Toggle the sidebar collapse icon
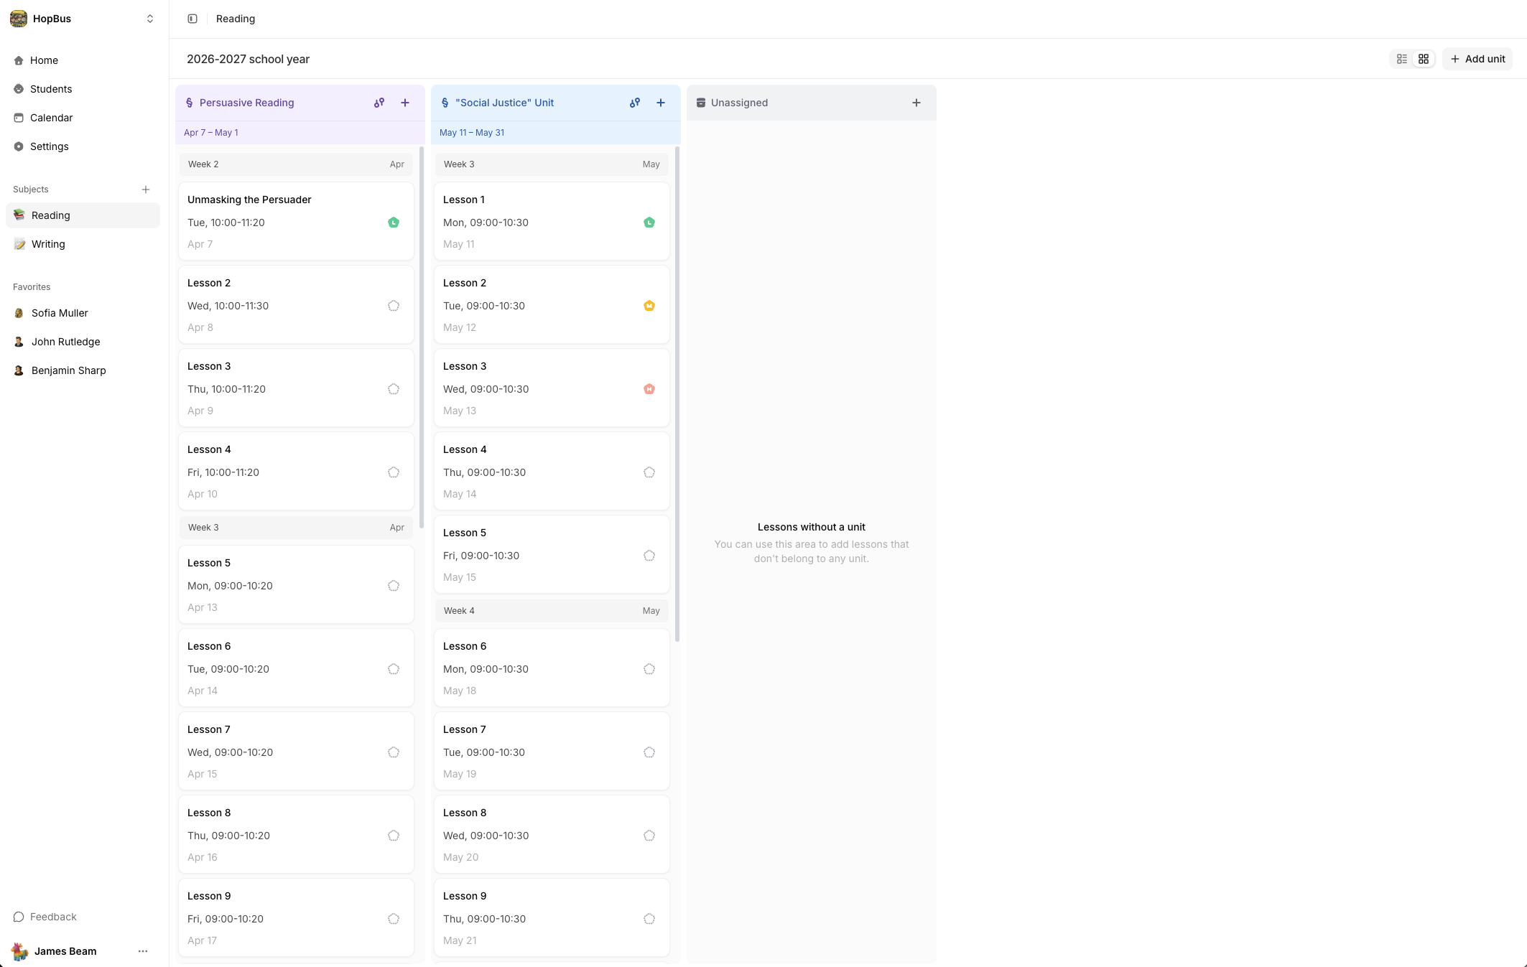The height and width of the screenshot is (967, 1527). 192,19
